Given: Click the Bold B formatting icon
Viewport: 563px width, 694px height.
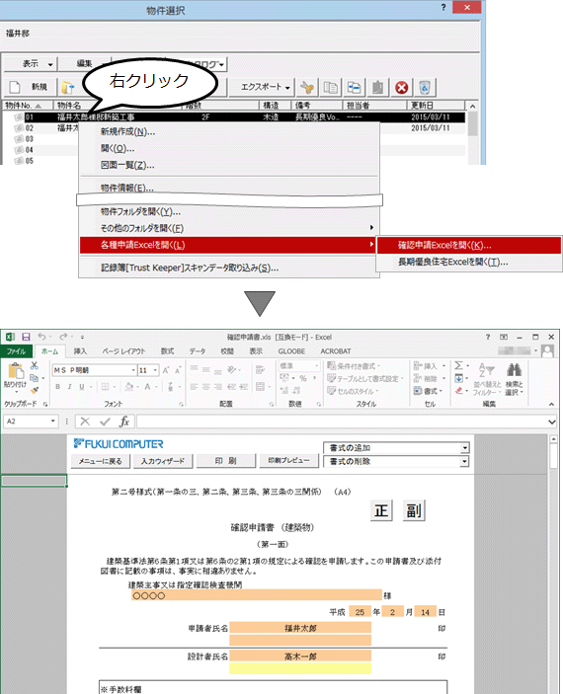Looking at the screenshot, I should pos(57,387).
